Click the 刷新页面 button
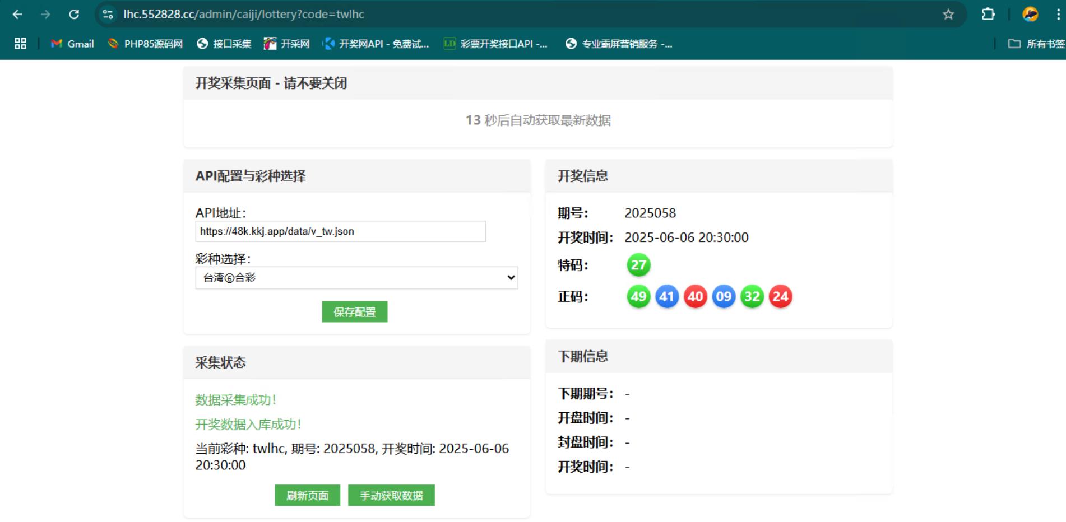The image size is (1066, 522). coord(307,496)
